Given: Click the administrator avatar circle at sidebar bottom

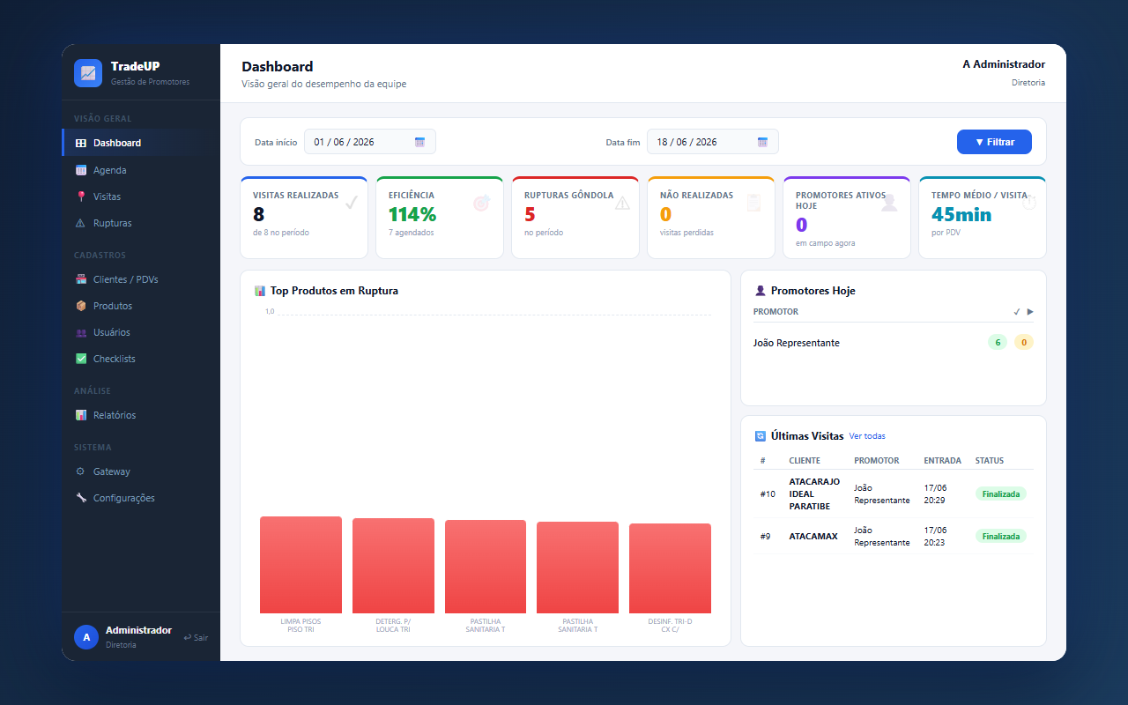Looking at the screenshot, I should tap(86, 637).
